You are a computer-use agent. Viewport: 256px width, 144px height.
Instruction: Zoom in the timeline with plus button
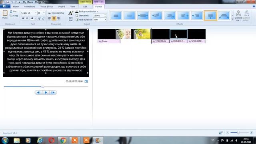(x=252, y=133)
